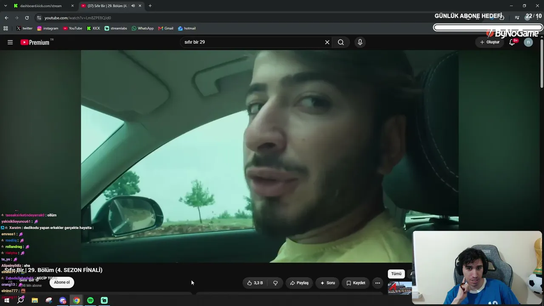This screenshot has height=306, width=544.
Task: Open YouTube notifications bell
Action: 512,42
